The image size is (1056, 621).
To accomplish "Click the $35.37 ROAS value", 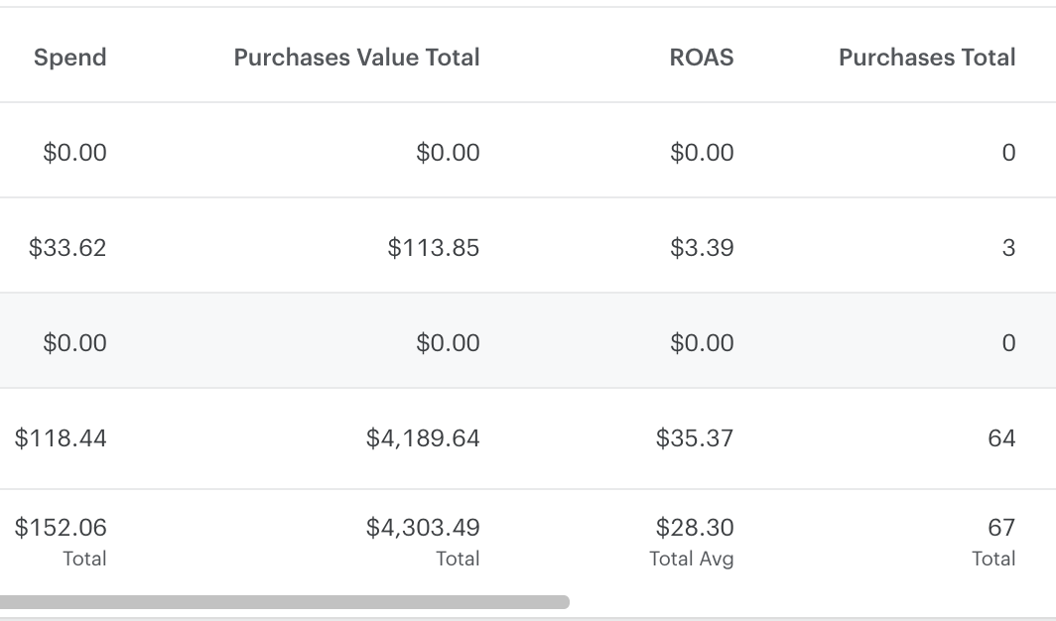I will pos(695,438).
